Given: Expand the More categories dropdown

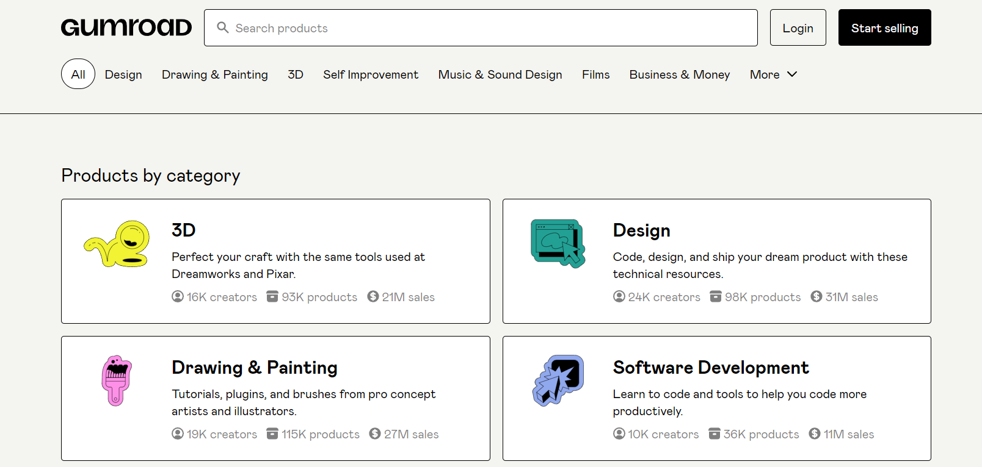Looking at the screenshot, I should pyautogui.click(x=765, y=74).
